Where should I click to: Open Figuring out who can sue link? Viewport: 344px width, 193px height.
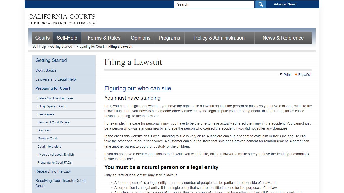coord(138,88)
